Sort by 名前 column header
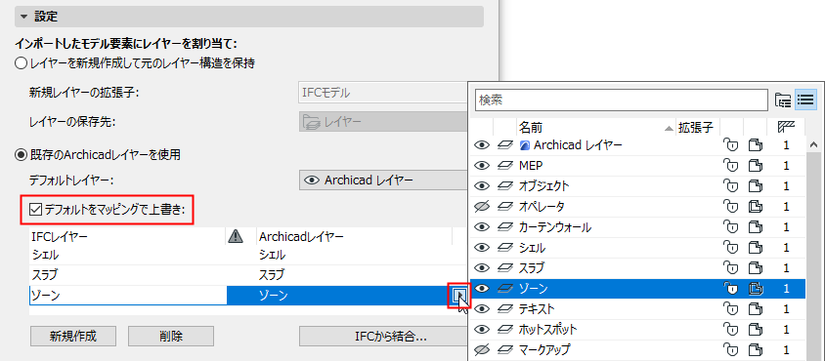825x361 pixels. (x=596, y=128)
